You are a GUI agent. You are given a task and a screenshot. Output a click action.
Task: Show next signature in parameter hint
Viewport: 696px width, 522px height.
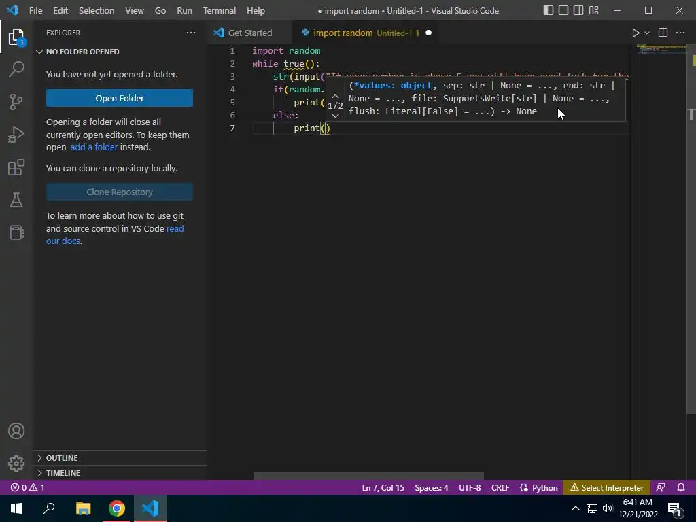pos(336,116)
